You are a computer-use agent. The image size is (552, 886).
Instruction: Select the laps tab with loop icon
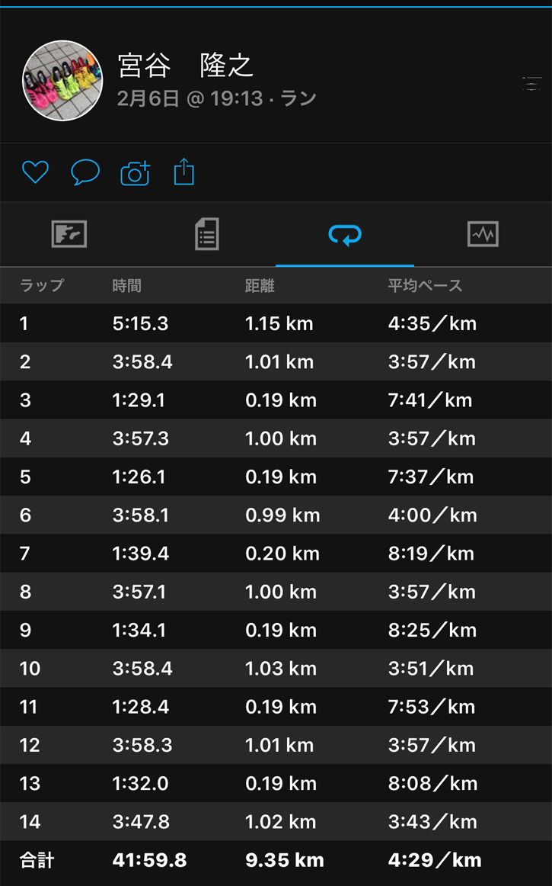click(345, 235)
